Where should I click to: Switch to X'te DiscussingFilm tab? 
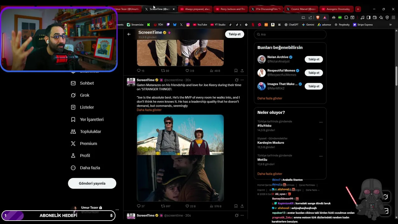[266, 9]
